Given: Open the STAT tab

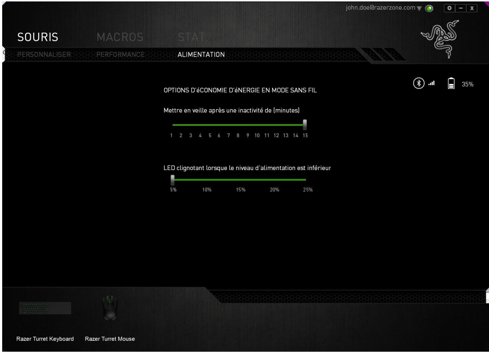Looking at the screenshot, I should (192, 37).
